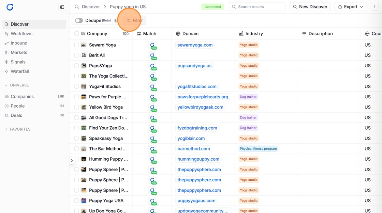Click Pups&Yoga match status icon
Image resolution: width=382 pixels, height=213 pixels.
[152, 66]
